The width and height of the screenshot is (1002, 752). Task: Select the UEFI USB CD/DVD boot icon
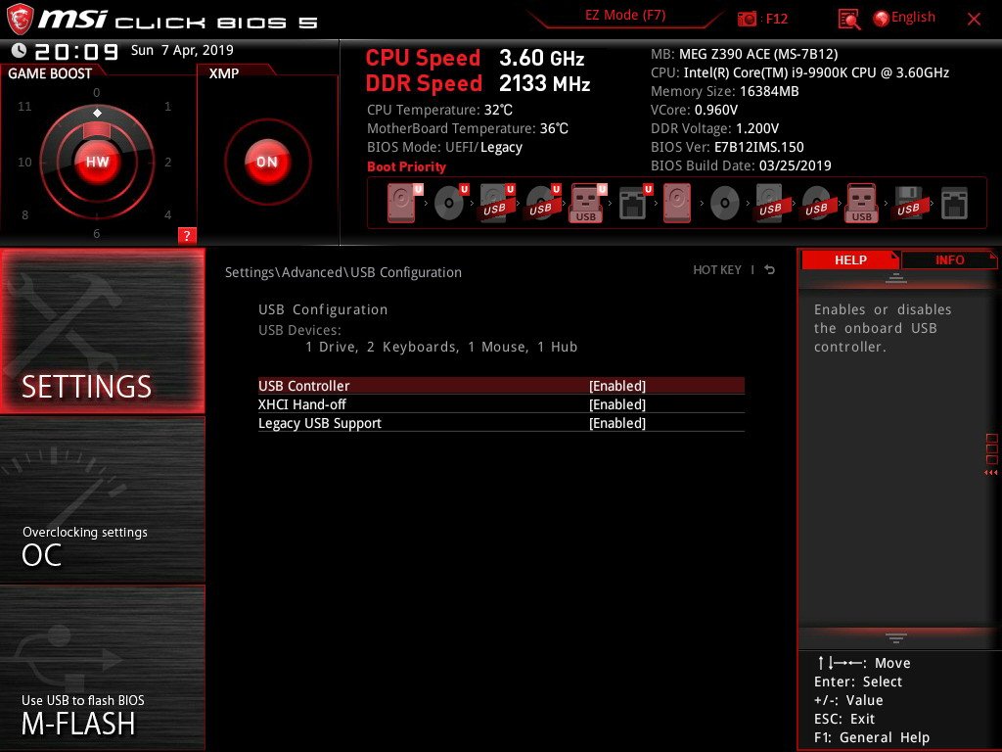542,203
